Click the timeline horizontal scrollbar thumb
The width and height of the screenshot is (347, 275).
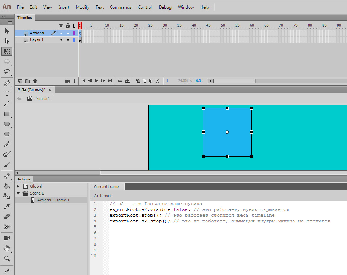pos(234,81)
